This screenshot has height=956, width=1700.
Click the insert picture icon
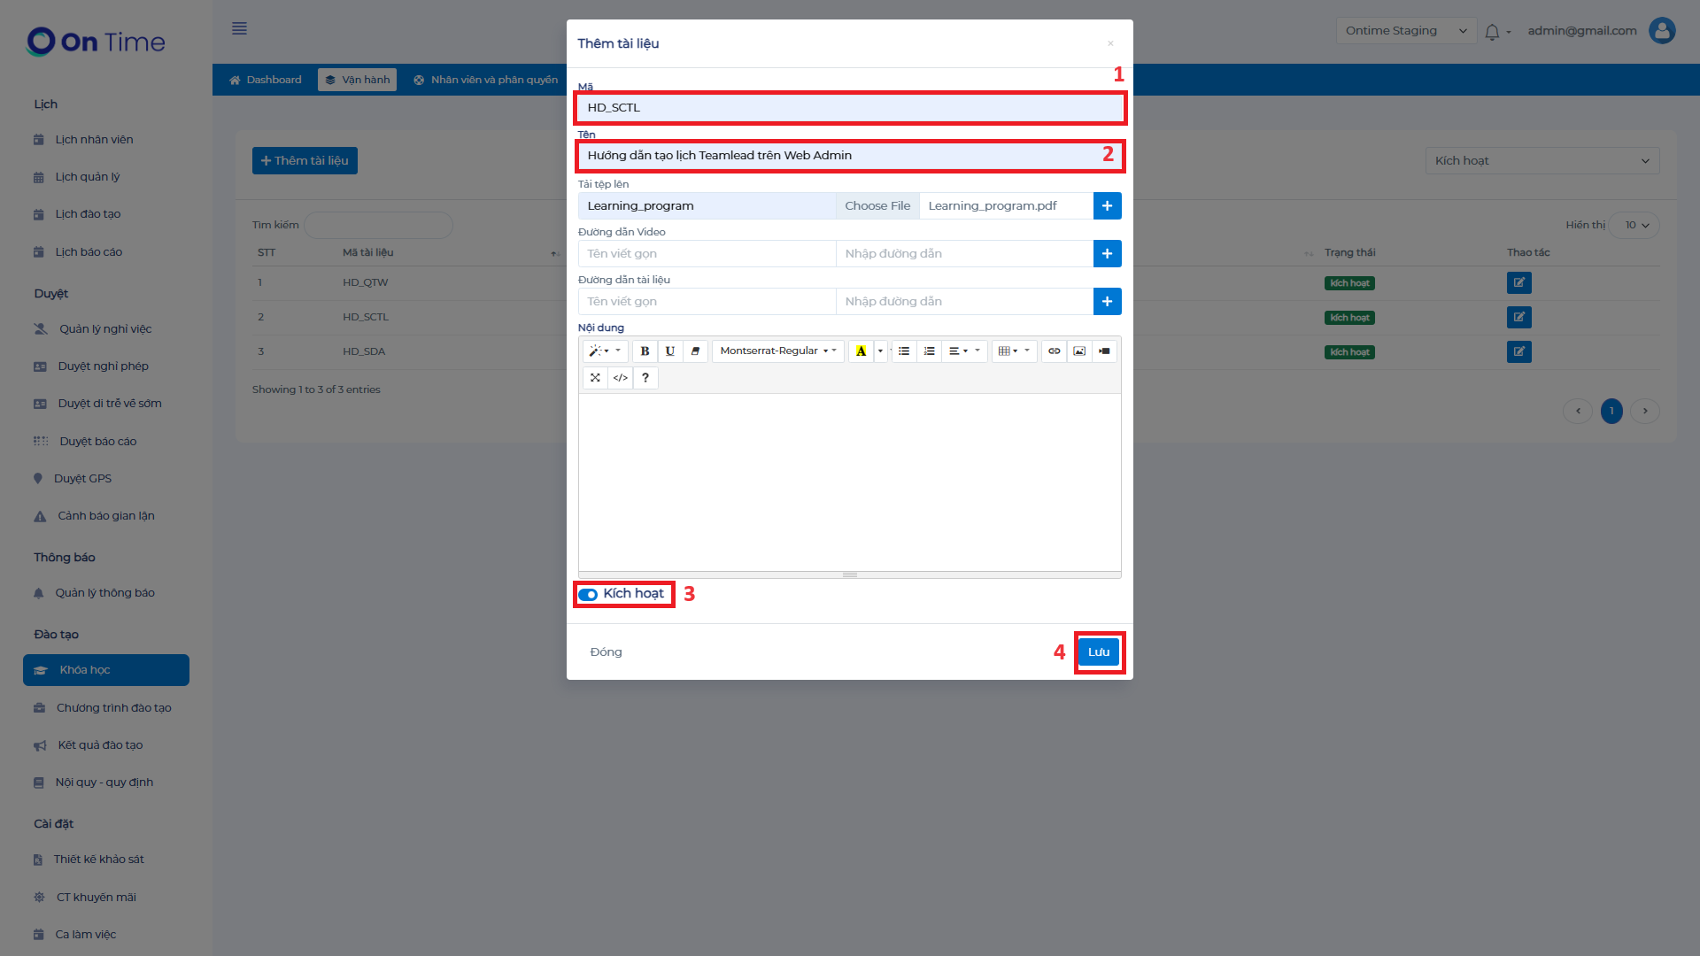(x=1079, y=351)
